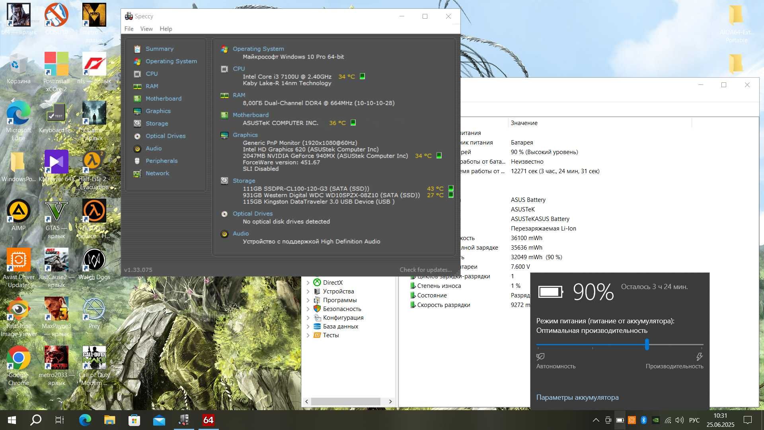Expand the Тесты tree node

(308, 335)
